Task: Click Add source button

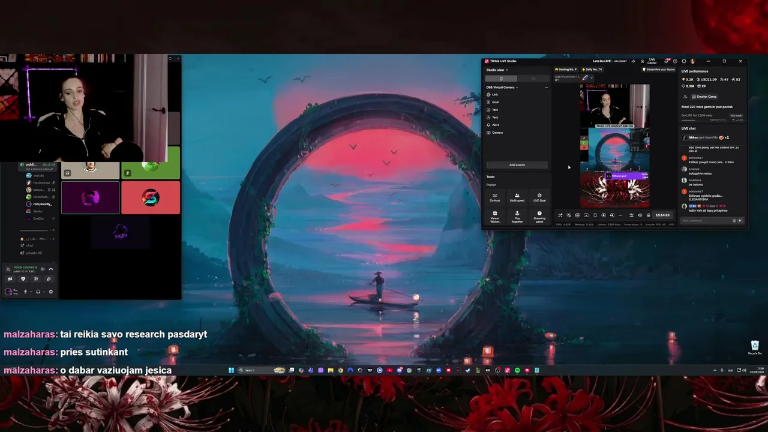Action: tap(517, 165)
